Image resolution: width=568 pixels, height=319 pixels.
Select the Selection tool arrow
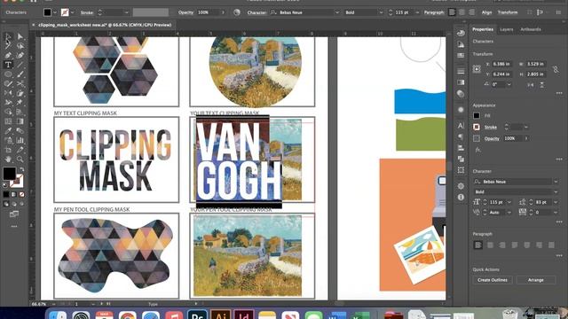coord(8,36)
